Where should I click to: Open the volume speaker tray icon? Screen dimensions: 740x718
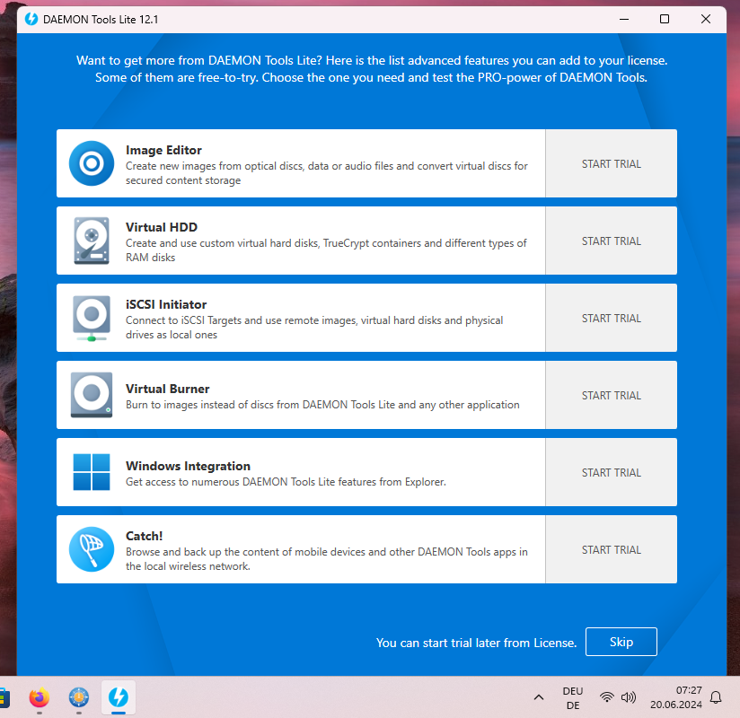(629, 697)
